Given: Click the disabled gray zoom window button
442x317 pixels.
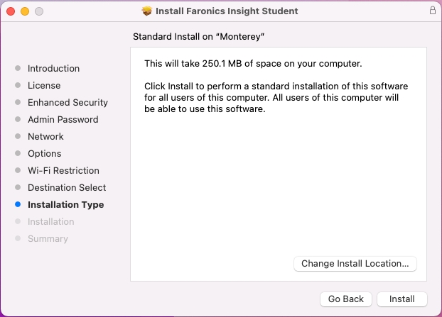Looking at the screenshot, I should tap(39, 12).
